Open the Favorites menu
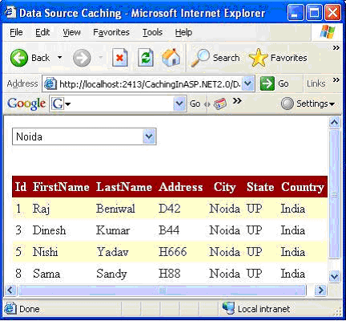This screenshot has width=346, height=321. pyautogui.click(x=111, y=32)
